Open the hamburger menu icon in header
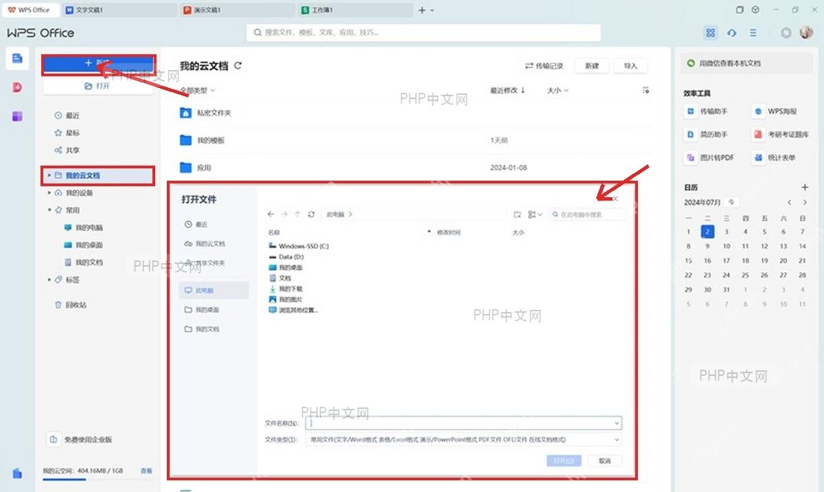 (753, 33)
